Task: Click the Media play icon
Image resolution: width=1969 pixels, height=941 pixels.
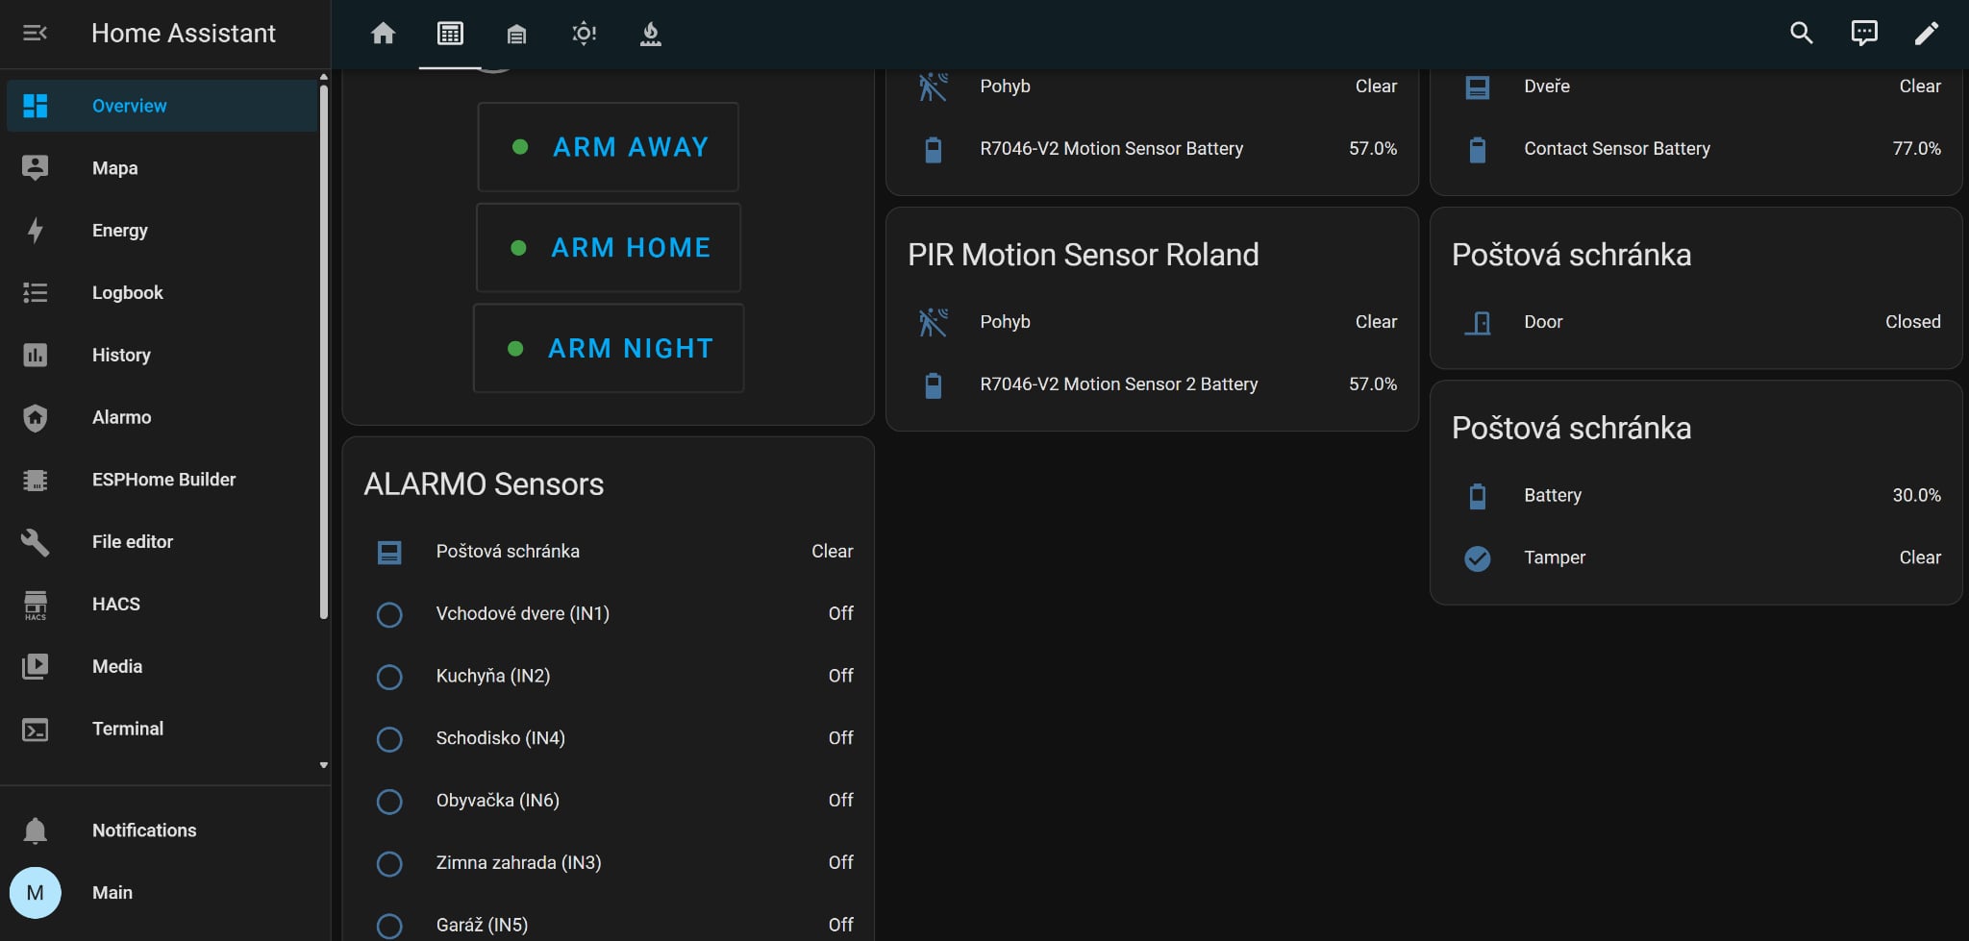Action: tap(36, 666)
